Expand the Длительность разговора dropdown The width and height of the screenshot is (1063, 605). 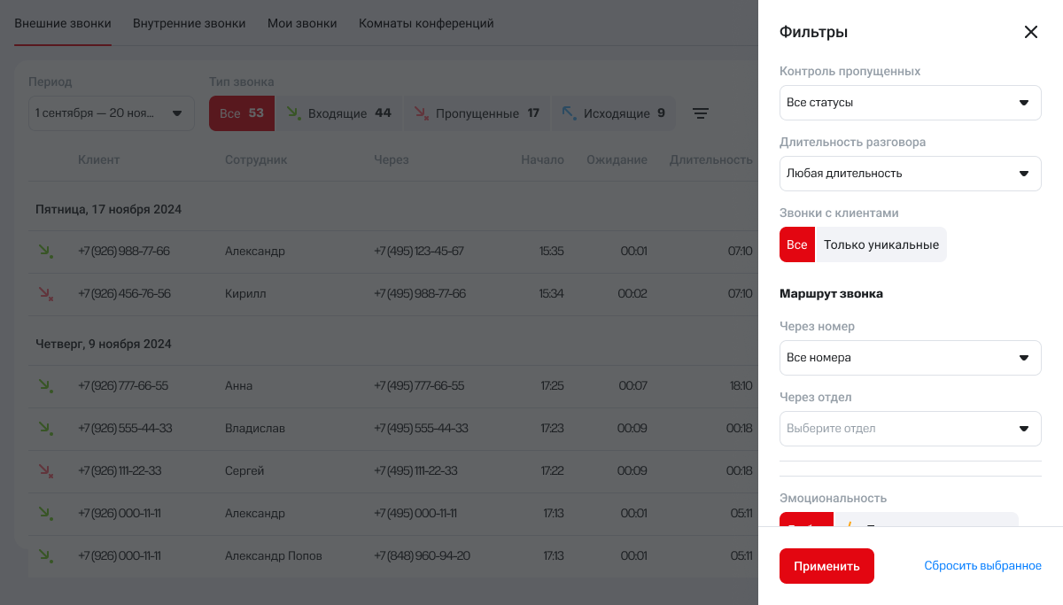tap(910, 174)
